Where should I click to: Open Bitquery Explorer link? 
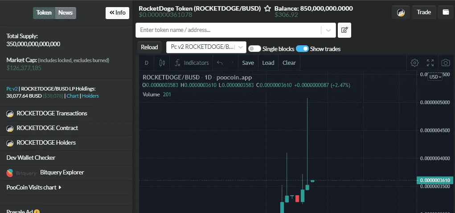62,172
